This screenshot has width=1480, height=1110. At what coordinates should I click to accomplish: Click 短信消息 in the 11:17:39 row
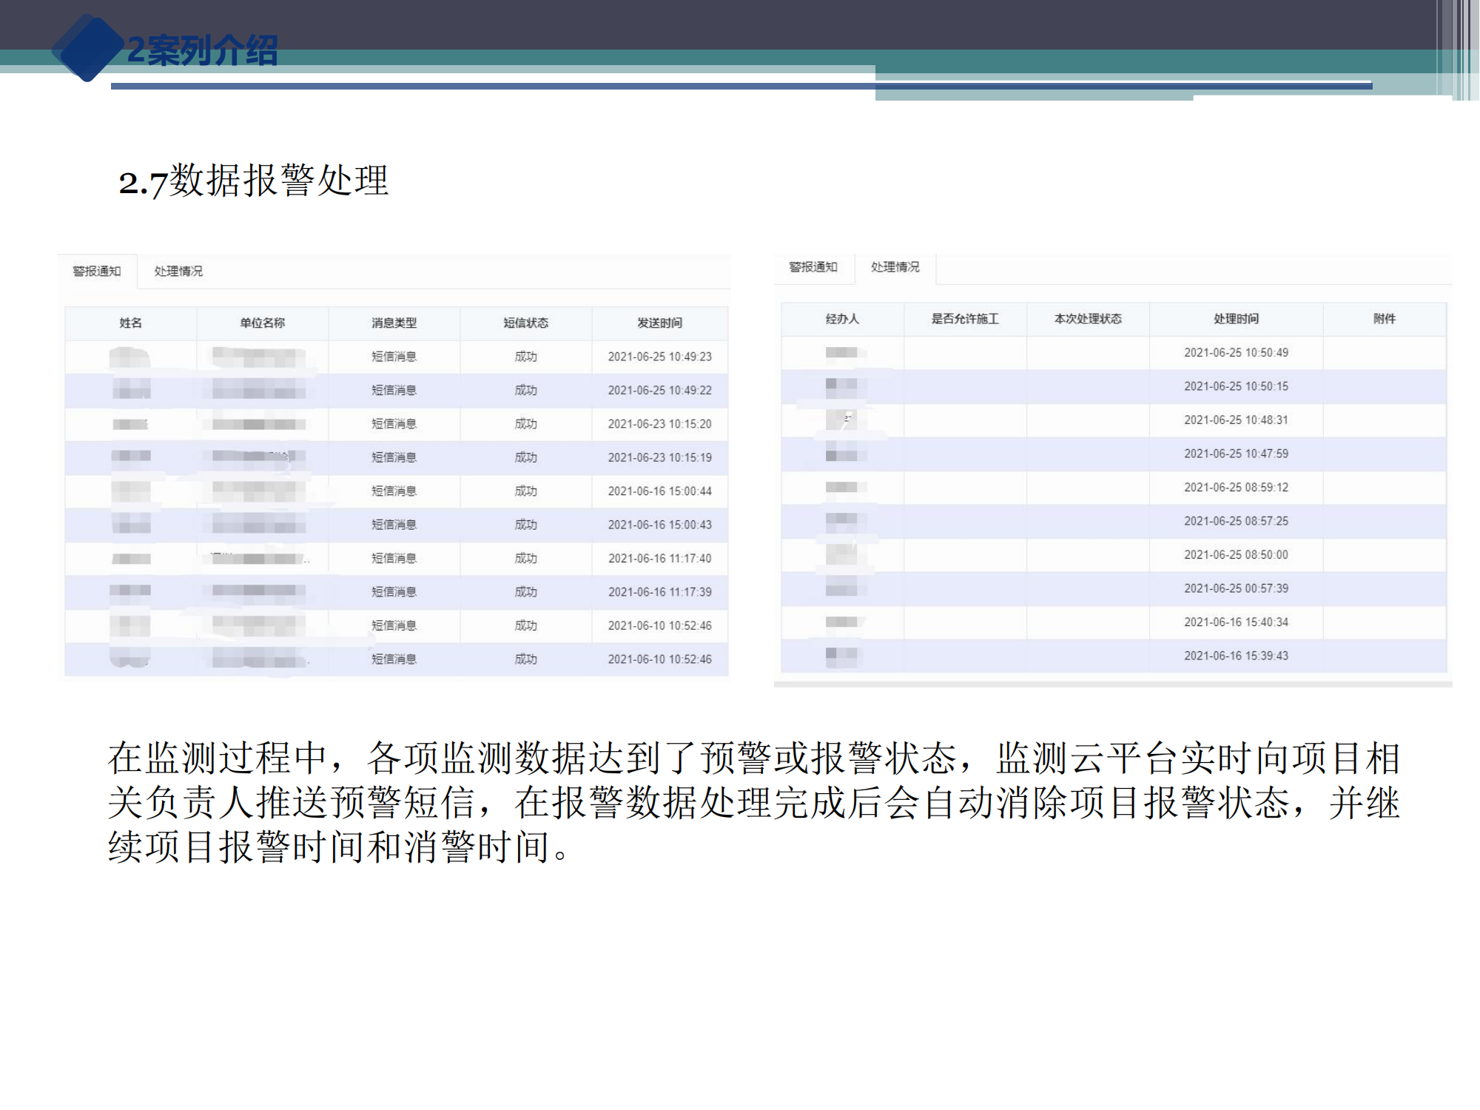point(394,592)
